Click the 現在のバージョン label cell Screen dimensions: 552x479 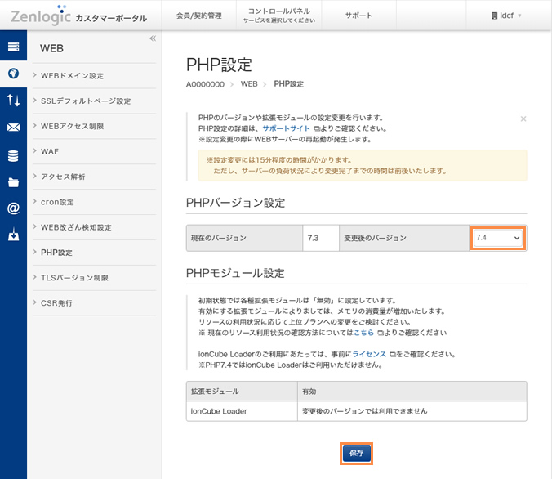click(x=244, y=238)
